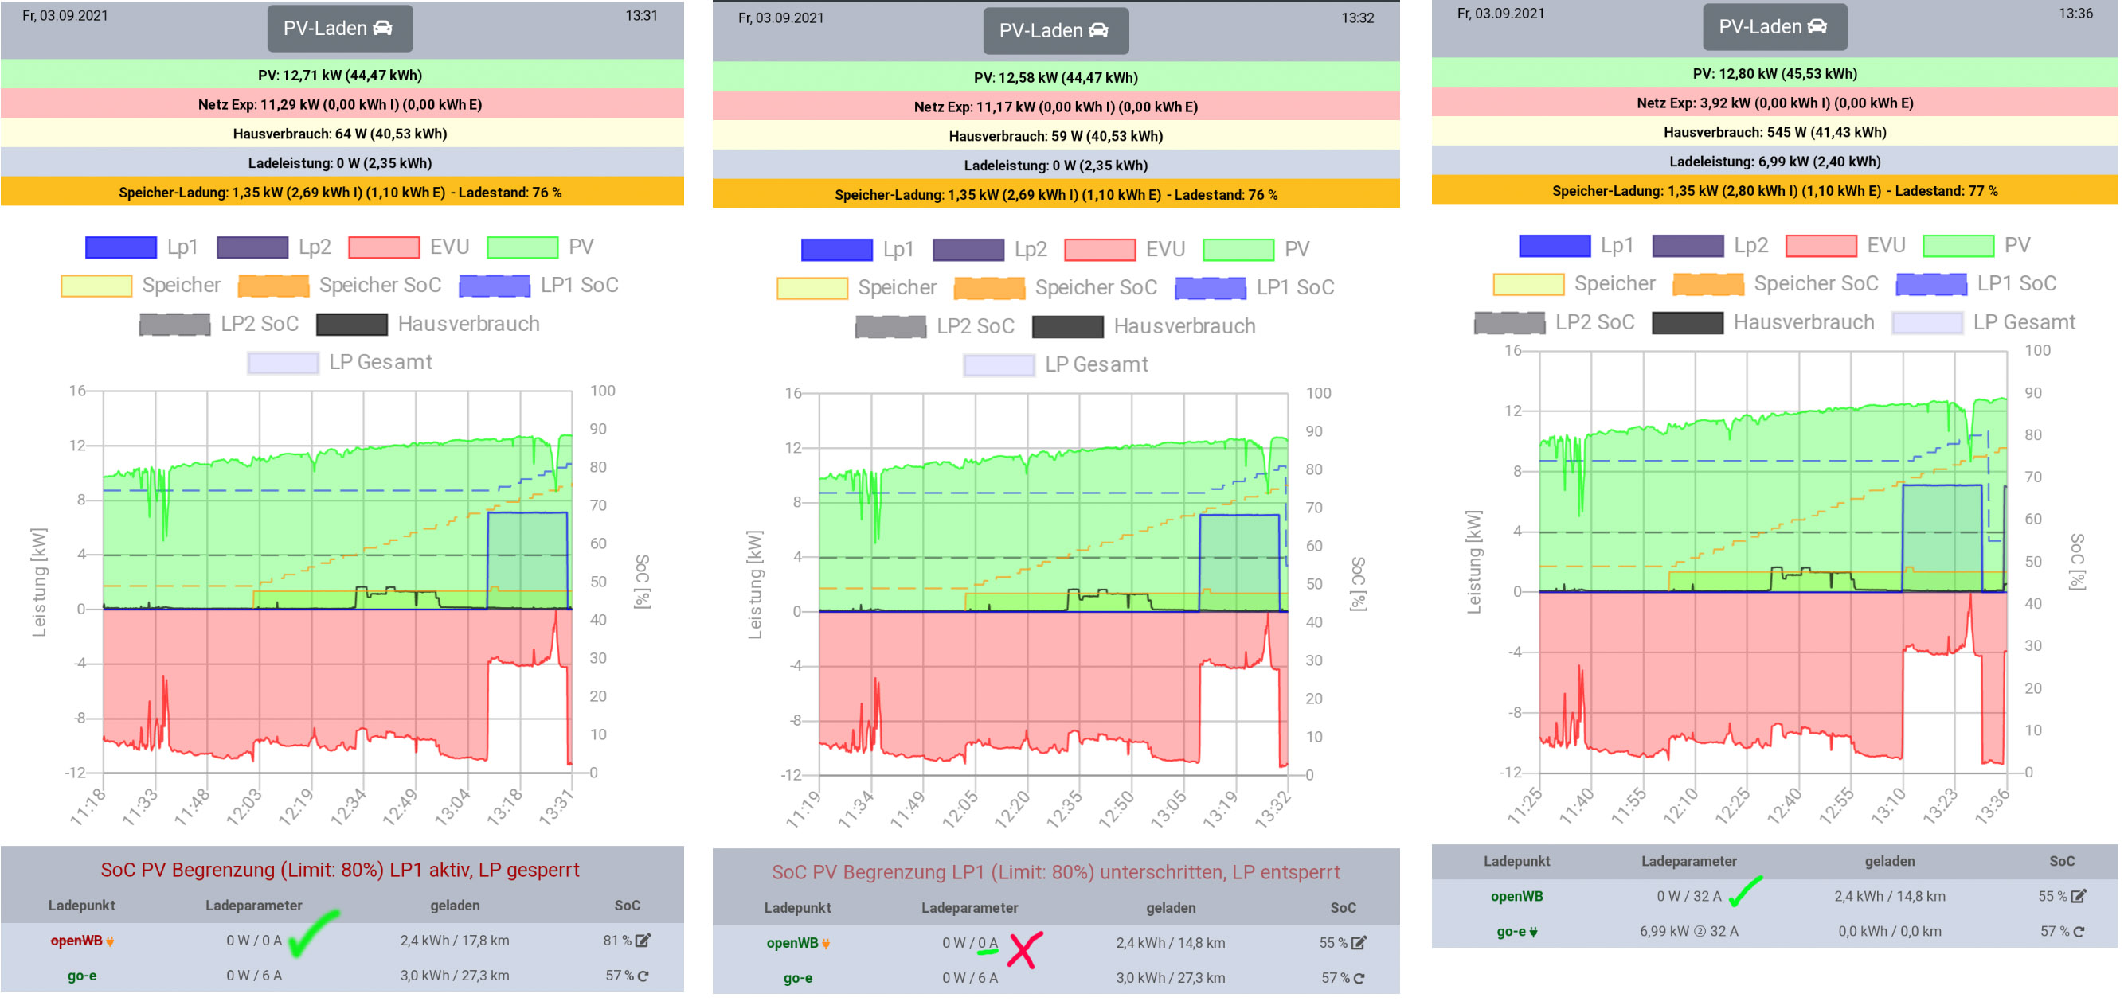Viewport: 2124px width, 1005px height.
Task: Toggle LP Gesamt legend entry in 13:36 chart
Action: point(1927,323)
